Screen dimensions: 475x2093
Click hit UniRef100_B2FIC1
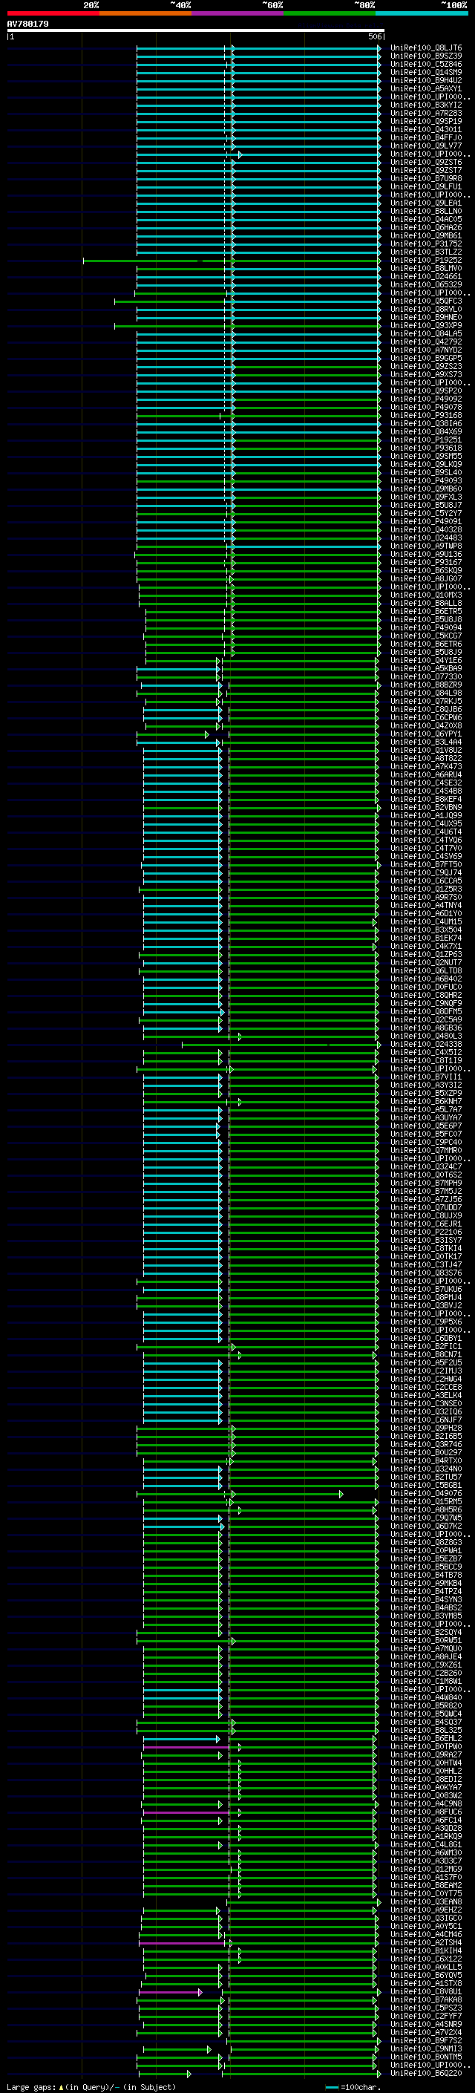point(426,1346)
